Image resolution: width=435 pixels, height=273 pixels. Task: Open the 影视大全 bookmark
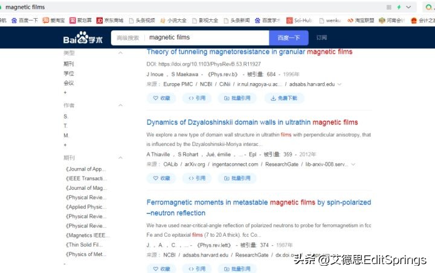coord(205,20)
